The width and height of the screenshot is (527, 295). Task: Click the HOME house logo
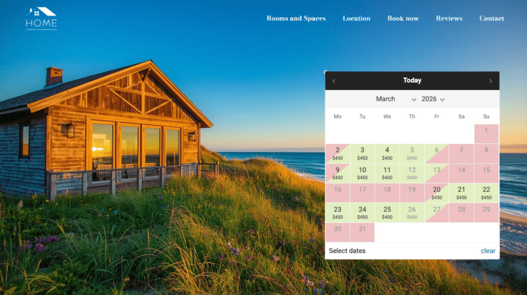pos(41,19)
